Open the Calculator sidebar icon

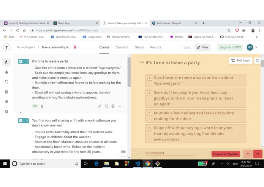coord(6,92)
